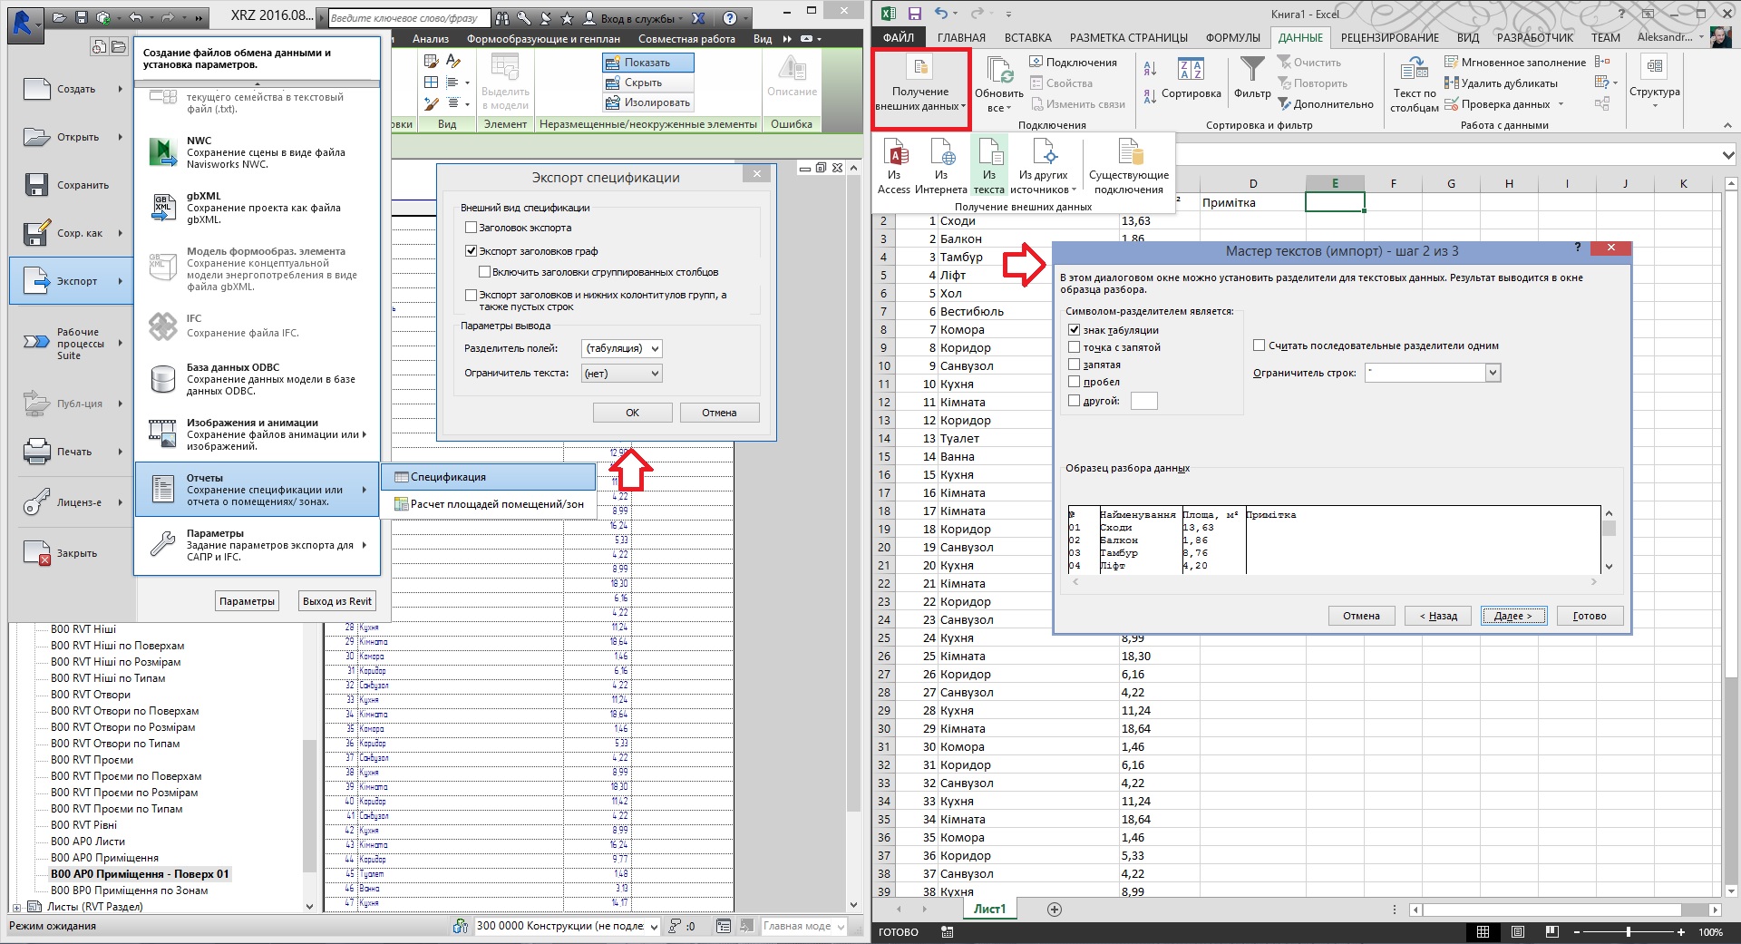Choose the gbXML export icon

pyautogui.click(x=163, y=208)
